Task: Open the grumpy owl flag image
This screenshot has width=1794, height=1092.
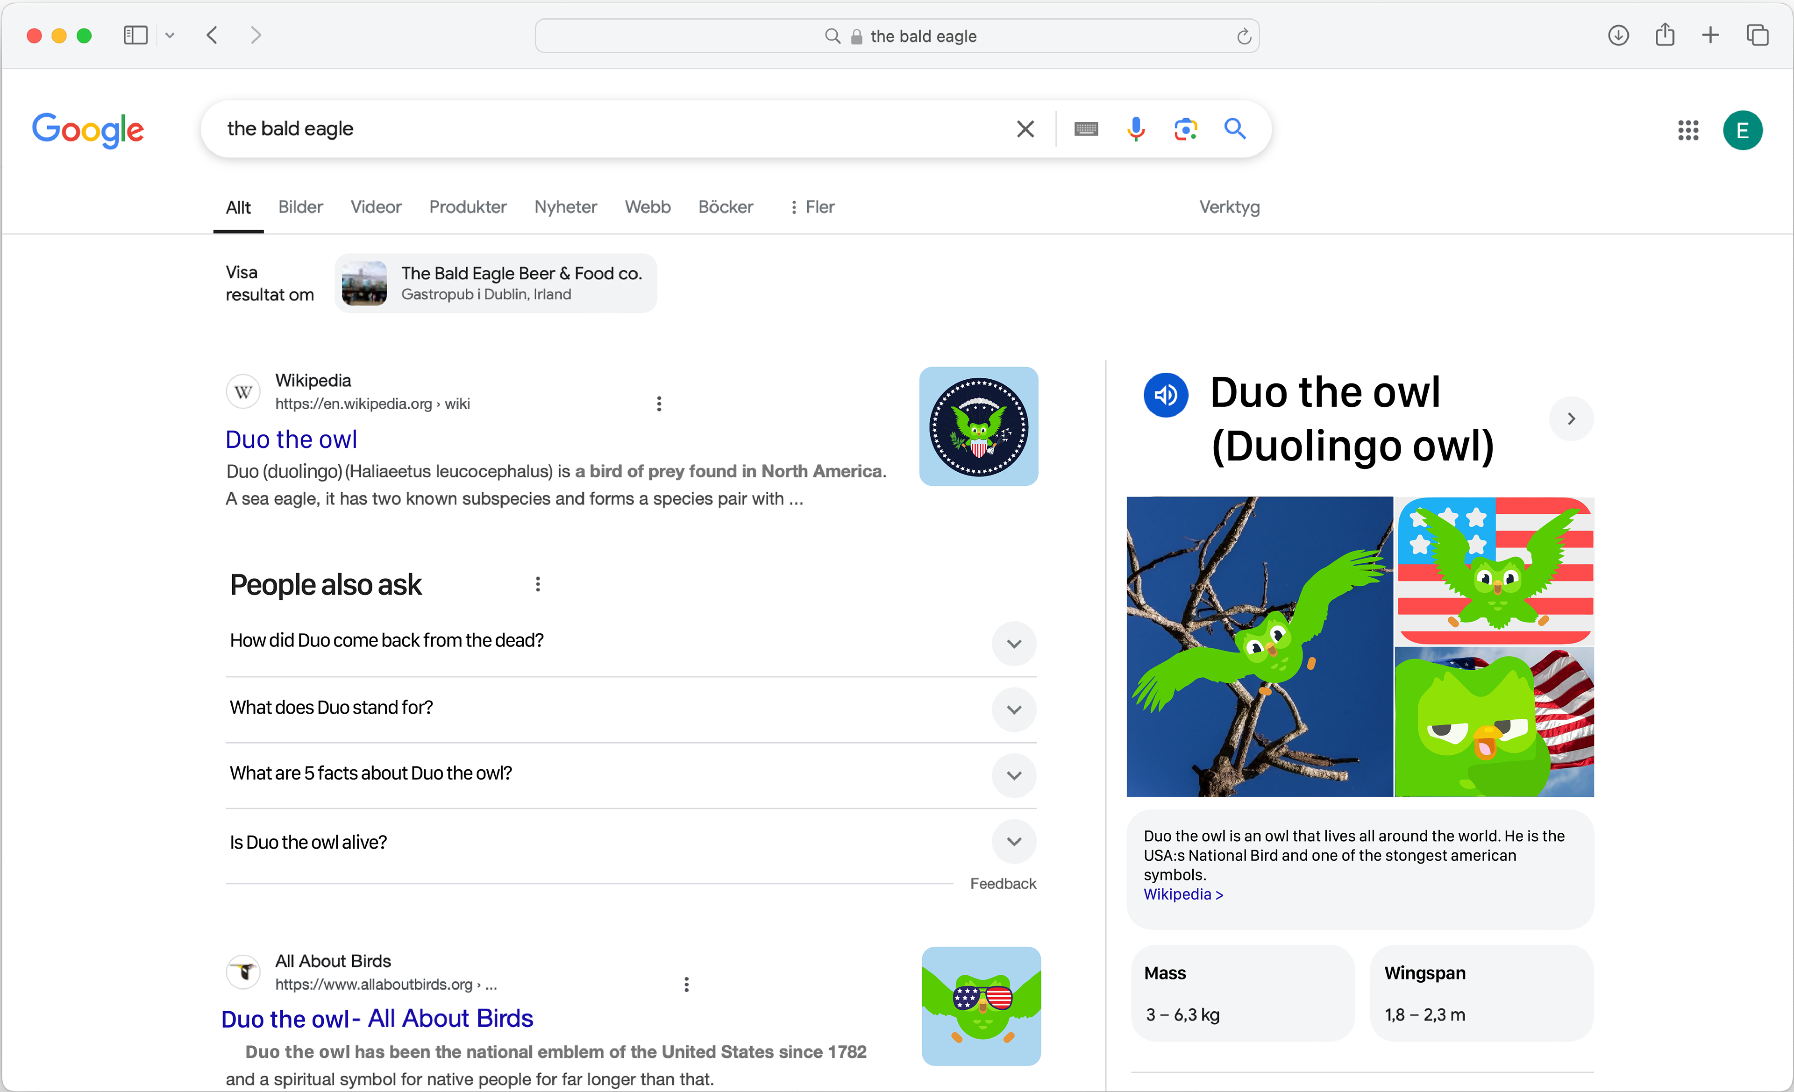Action: click(x=1495, y=722)
